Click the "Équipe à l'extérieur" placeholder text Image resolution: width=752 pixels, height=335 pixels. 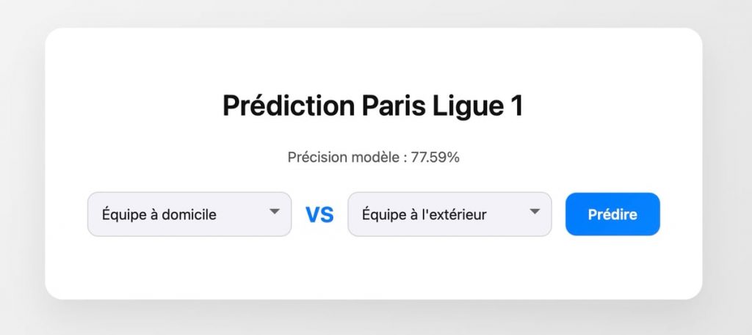point(424,215)
